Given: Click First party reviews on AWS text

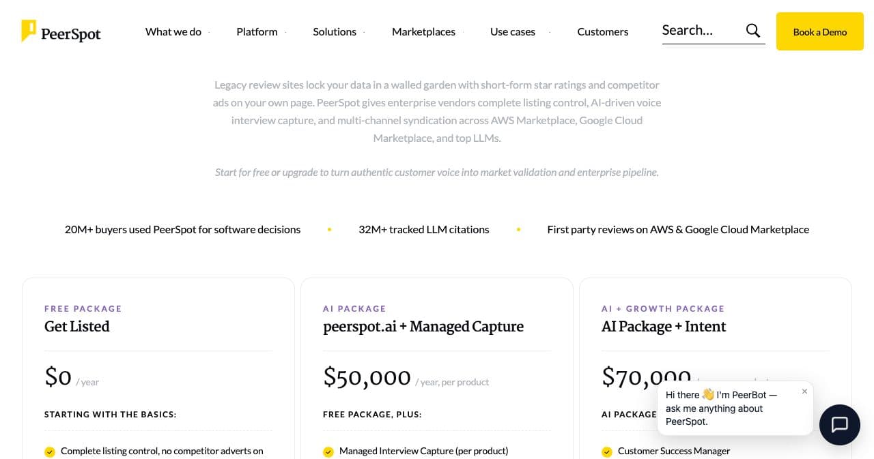Looking at the screenshot, I should click(x=678, y=230).
